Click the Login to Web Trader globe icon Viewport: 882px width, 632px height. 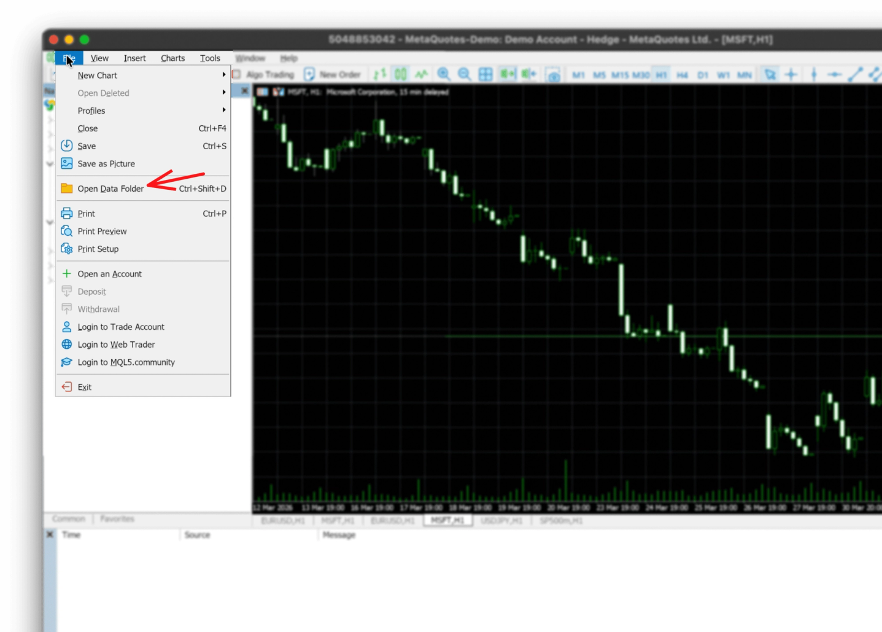coord(67,345)
